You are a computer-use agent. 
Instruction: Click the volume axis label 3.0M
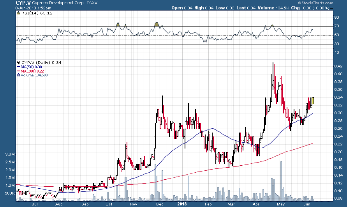point(10,154)
